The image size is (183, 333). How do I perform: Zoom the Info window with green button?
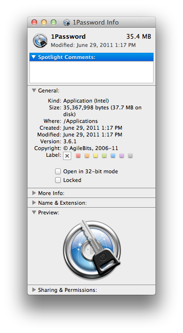point(54,22)
